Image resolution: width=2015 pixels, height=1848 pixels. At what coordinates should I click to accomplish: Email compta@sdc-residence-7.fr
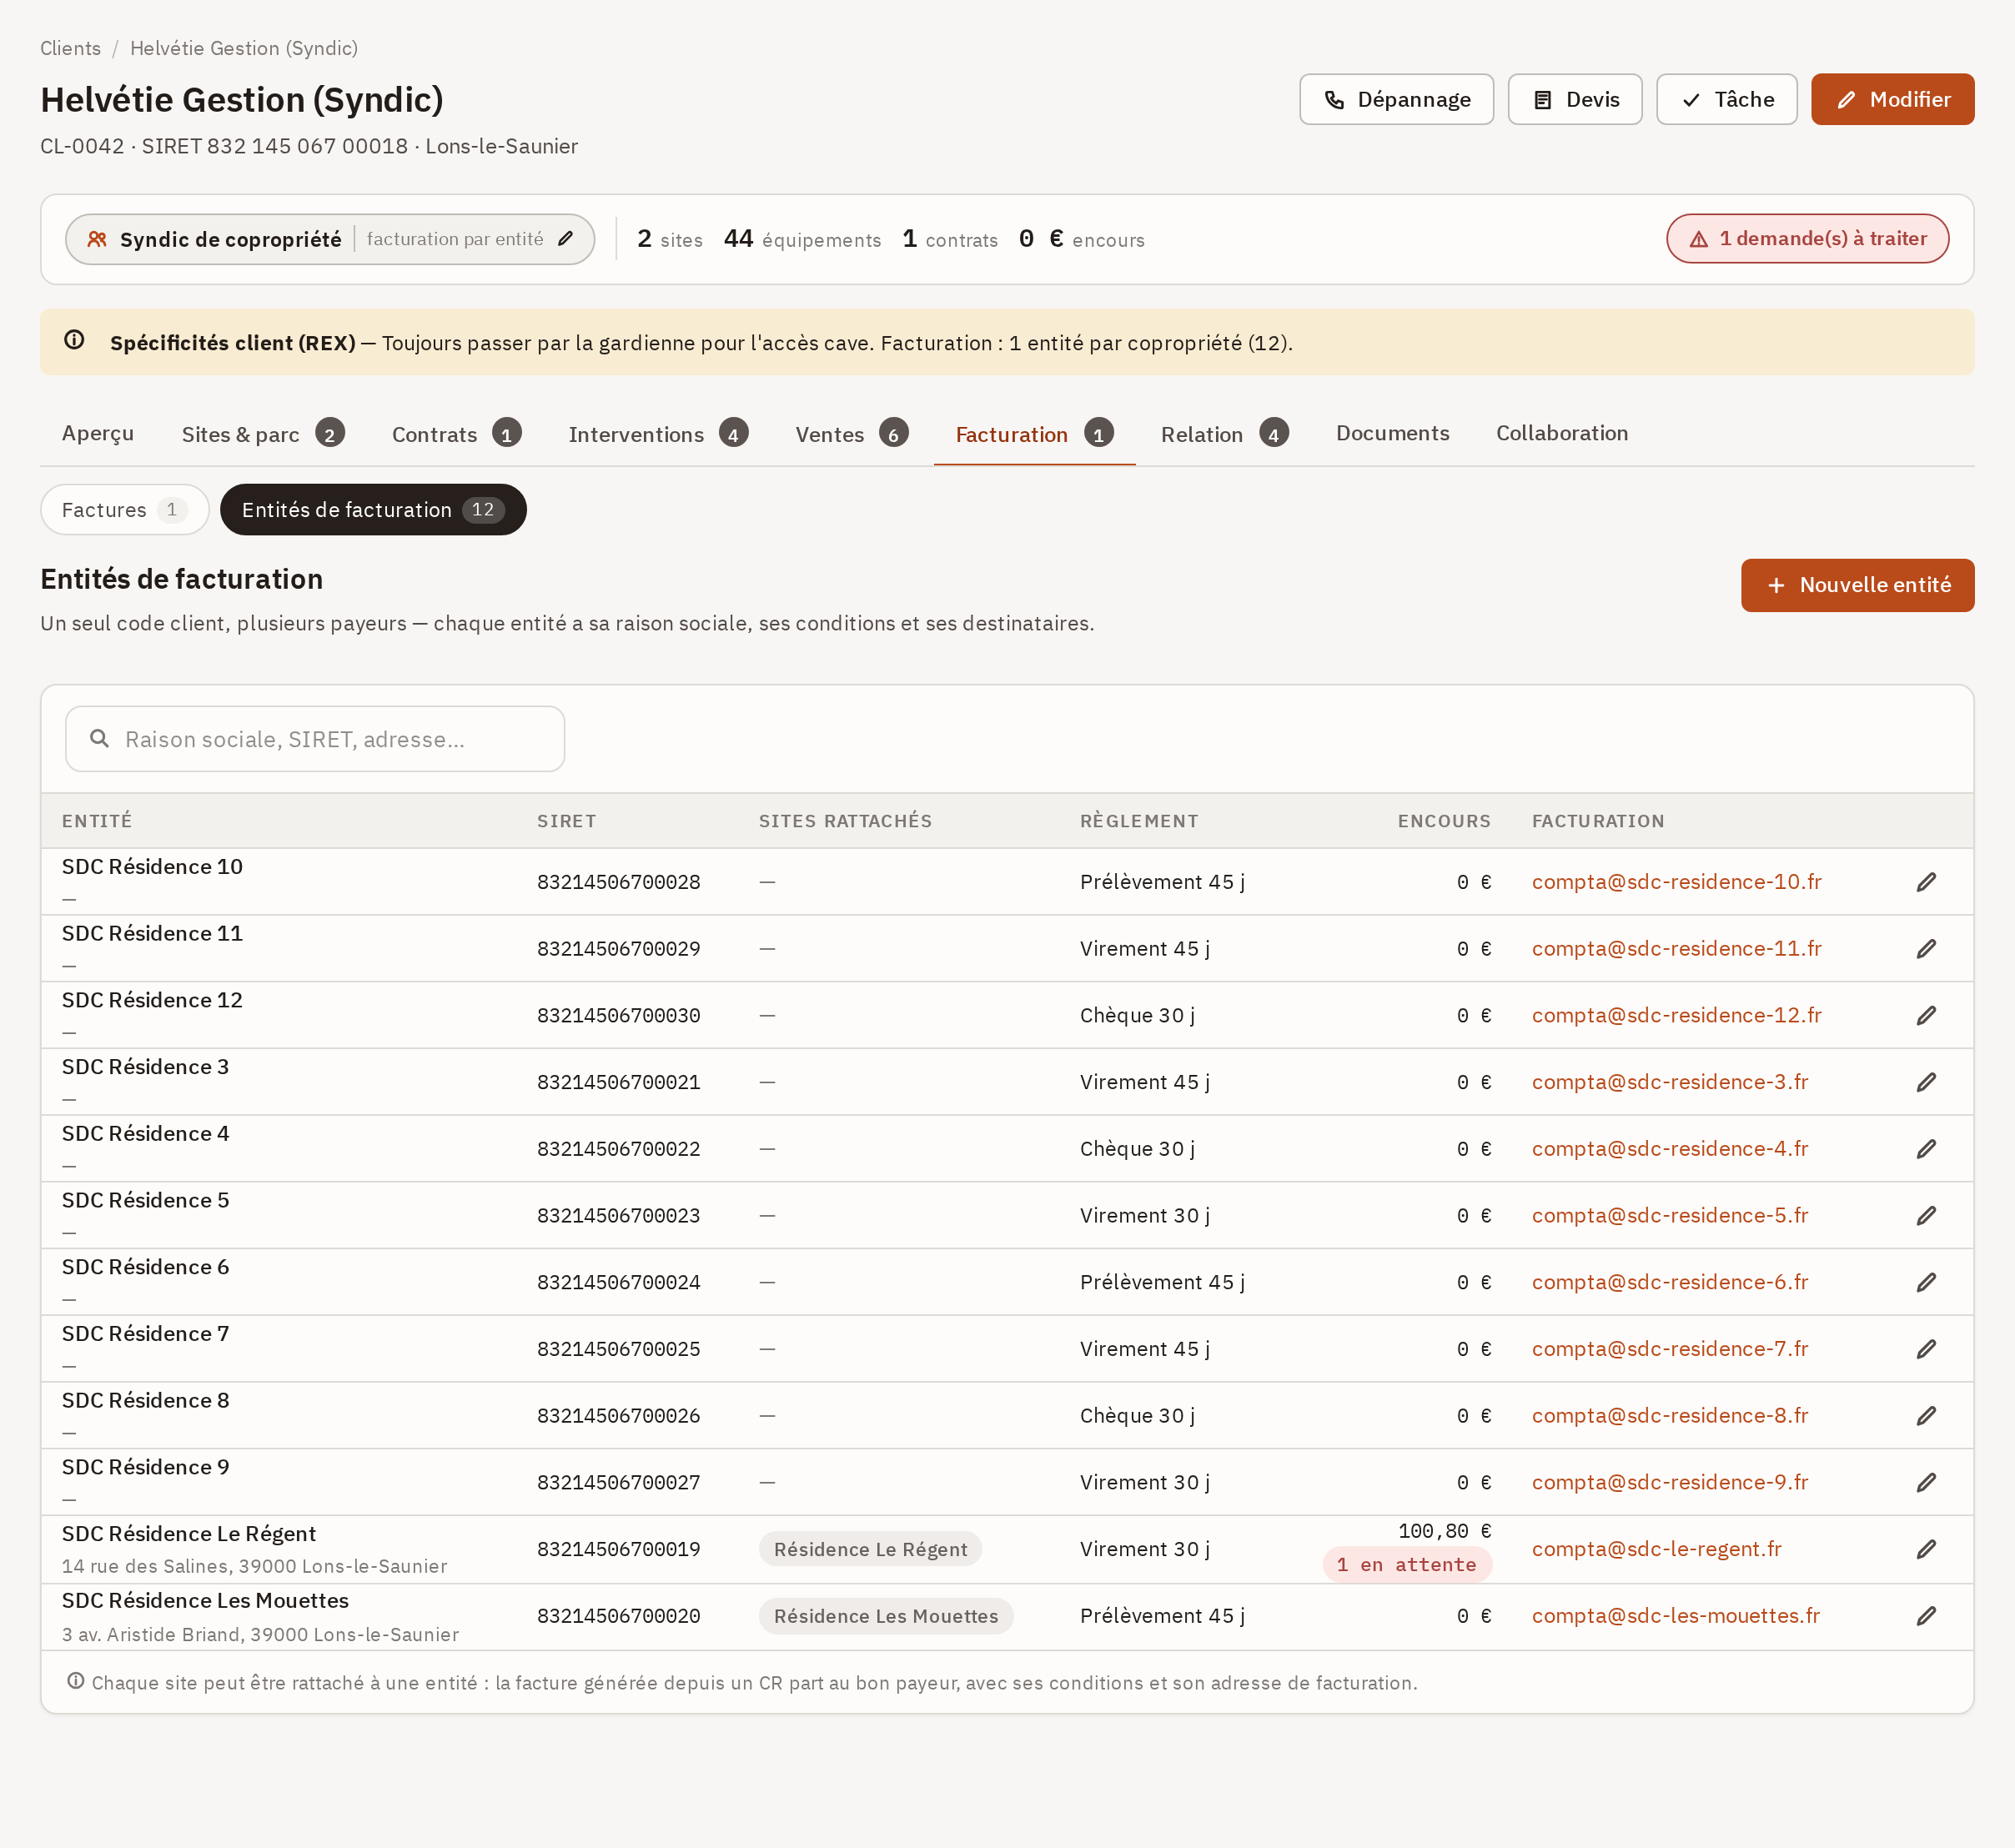(x=1670, y=1349)
